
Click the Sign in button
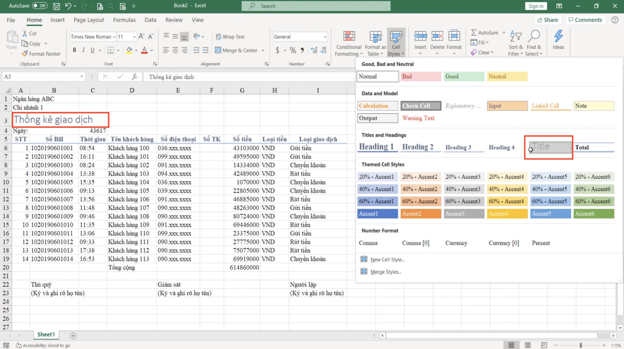[536, 6]
